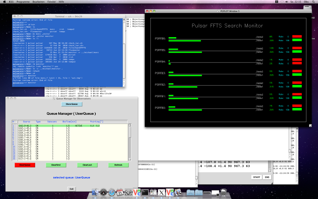318x199 pixels.
Task: Click the END button in the background window
Action: pyautogui.click(x=267, y=177)
